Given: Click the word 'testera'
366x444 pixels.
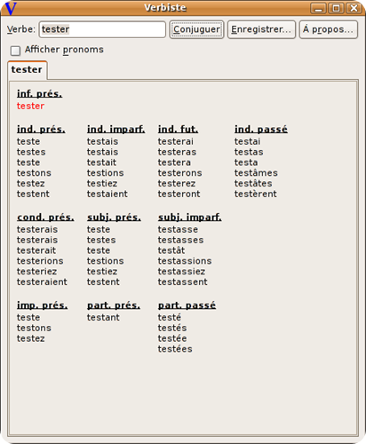Looking at the screenshot, I should [174, 163].
